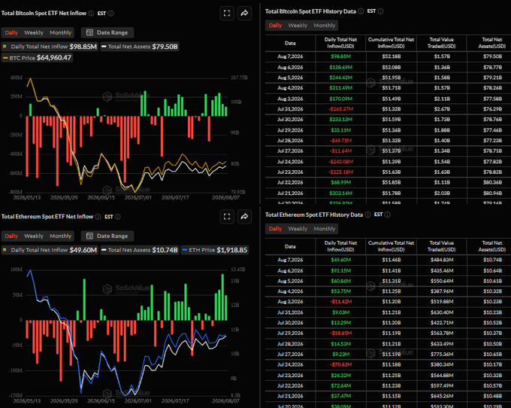
Task: Click $80.94B total net assets in Bitcoin table
Action: pos(492,193)
